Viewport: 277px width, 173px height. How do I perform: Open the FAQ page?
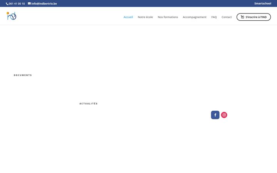point(214,17)
